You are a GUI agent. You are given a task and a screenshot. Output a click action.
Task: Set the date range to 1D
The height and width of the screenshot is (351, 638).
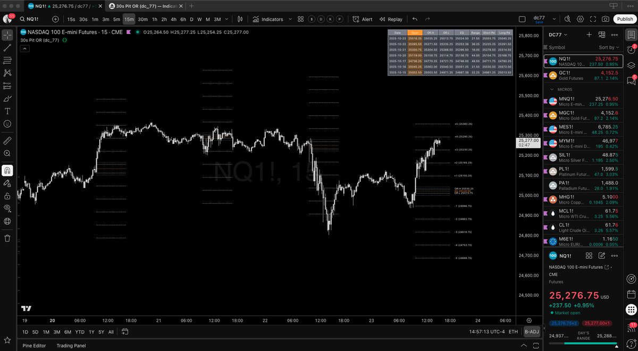pos(25,332)
